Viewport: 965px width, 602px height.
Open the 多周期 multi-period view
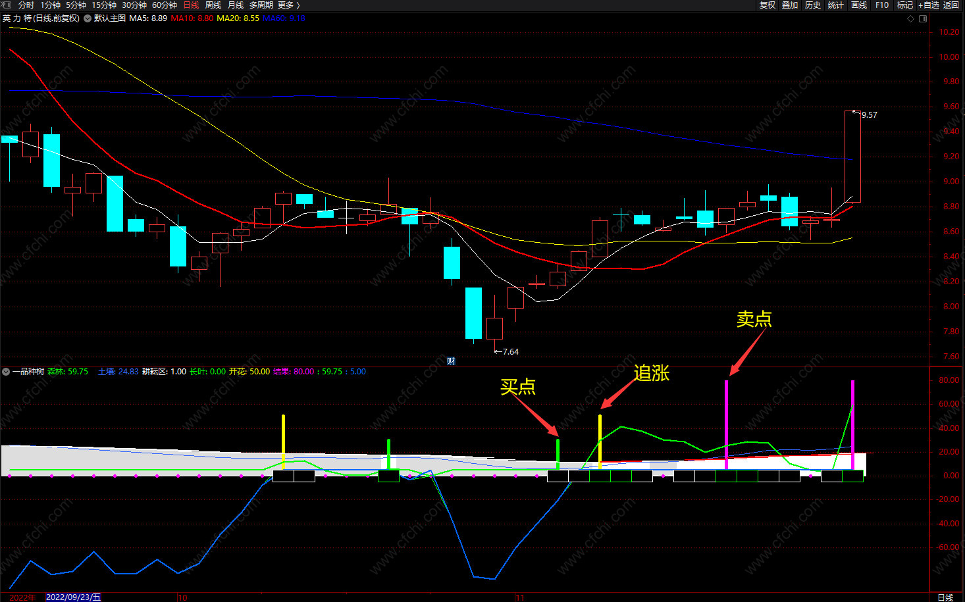point(261,5)
